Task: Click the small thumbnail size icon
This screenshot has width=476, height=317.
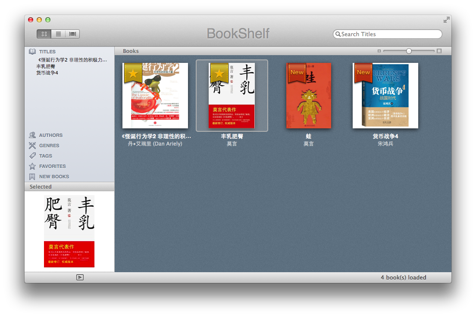Action: pyautogui.click(x=379, y=51)
